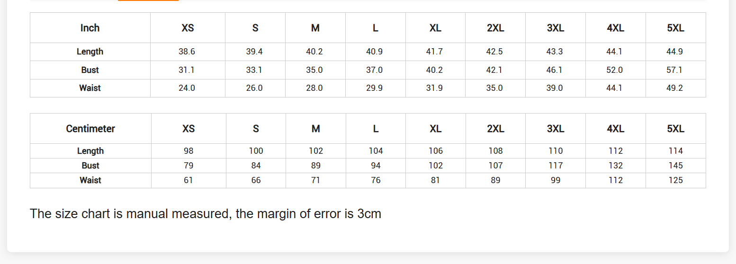Select the XS column header in Inch table

point(188,28)
